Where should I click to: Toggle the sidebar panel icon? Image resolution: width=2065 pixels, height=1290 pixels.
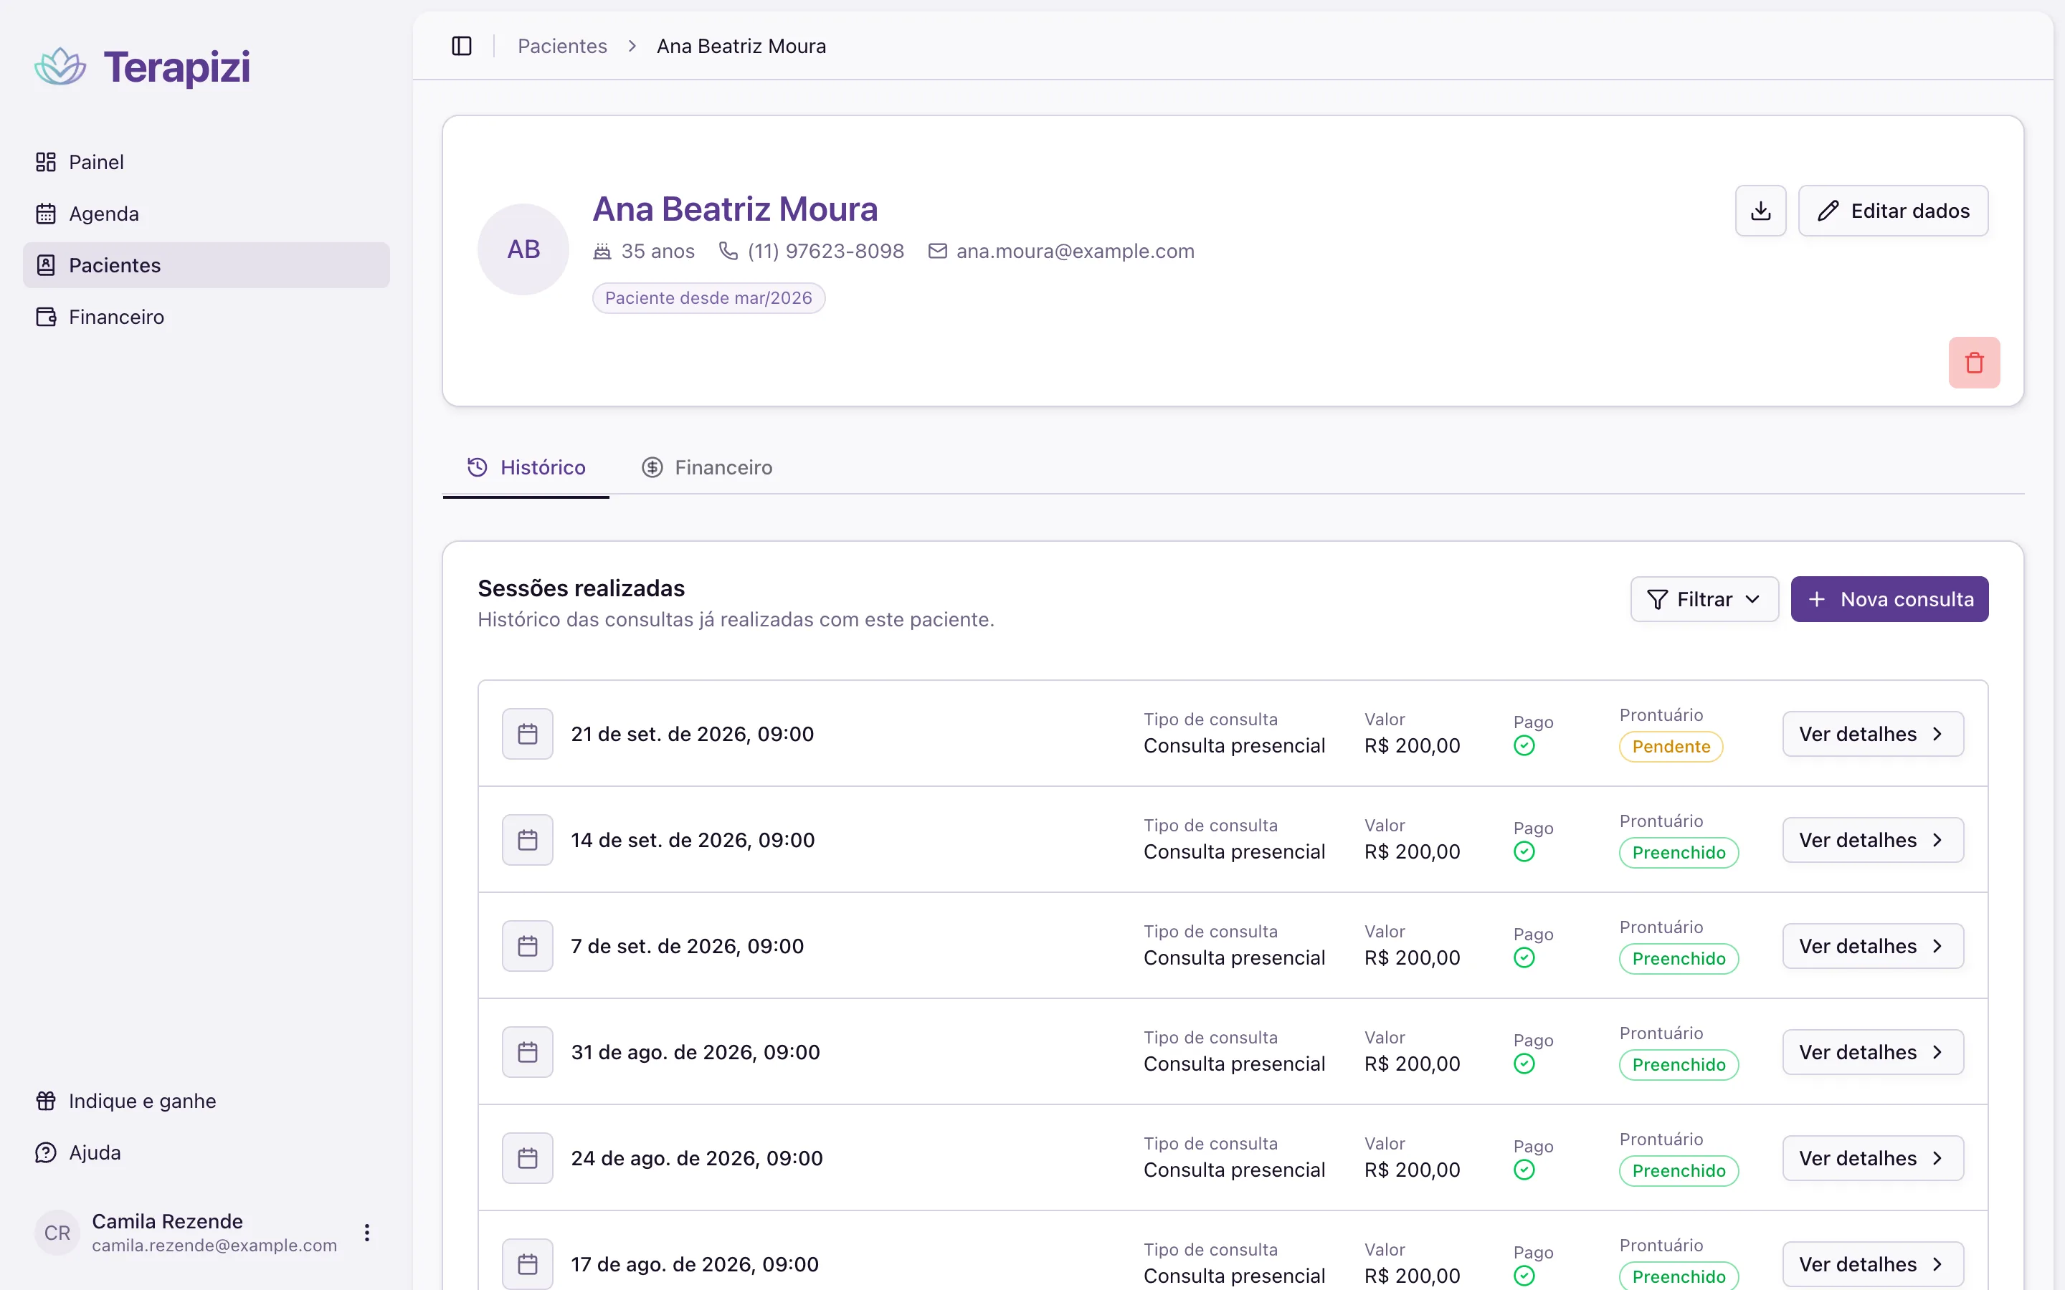[462, 46]
